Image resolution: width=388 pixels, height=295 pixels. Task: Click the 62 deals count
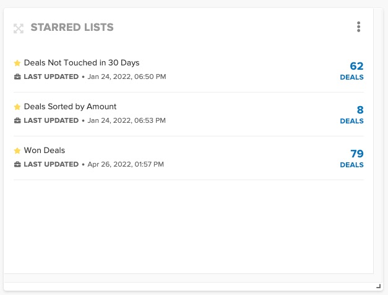356,67
